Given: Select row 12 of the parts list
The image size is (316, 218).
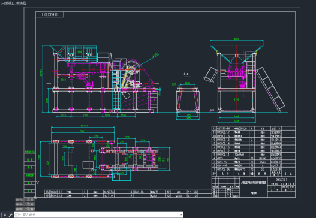Looking at the screenshot, I should tap(253, 128).
